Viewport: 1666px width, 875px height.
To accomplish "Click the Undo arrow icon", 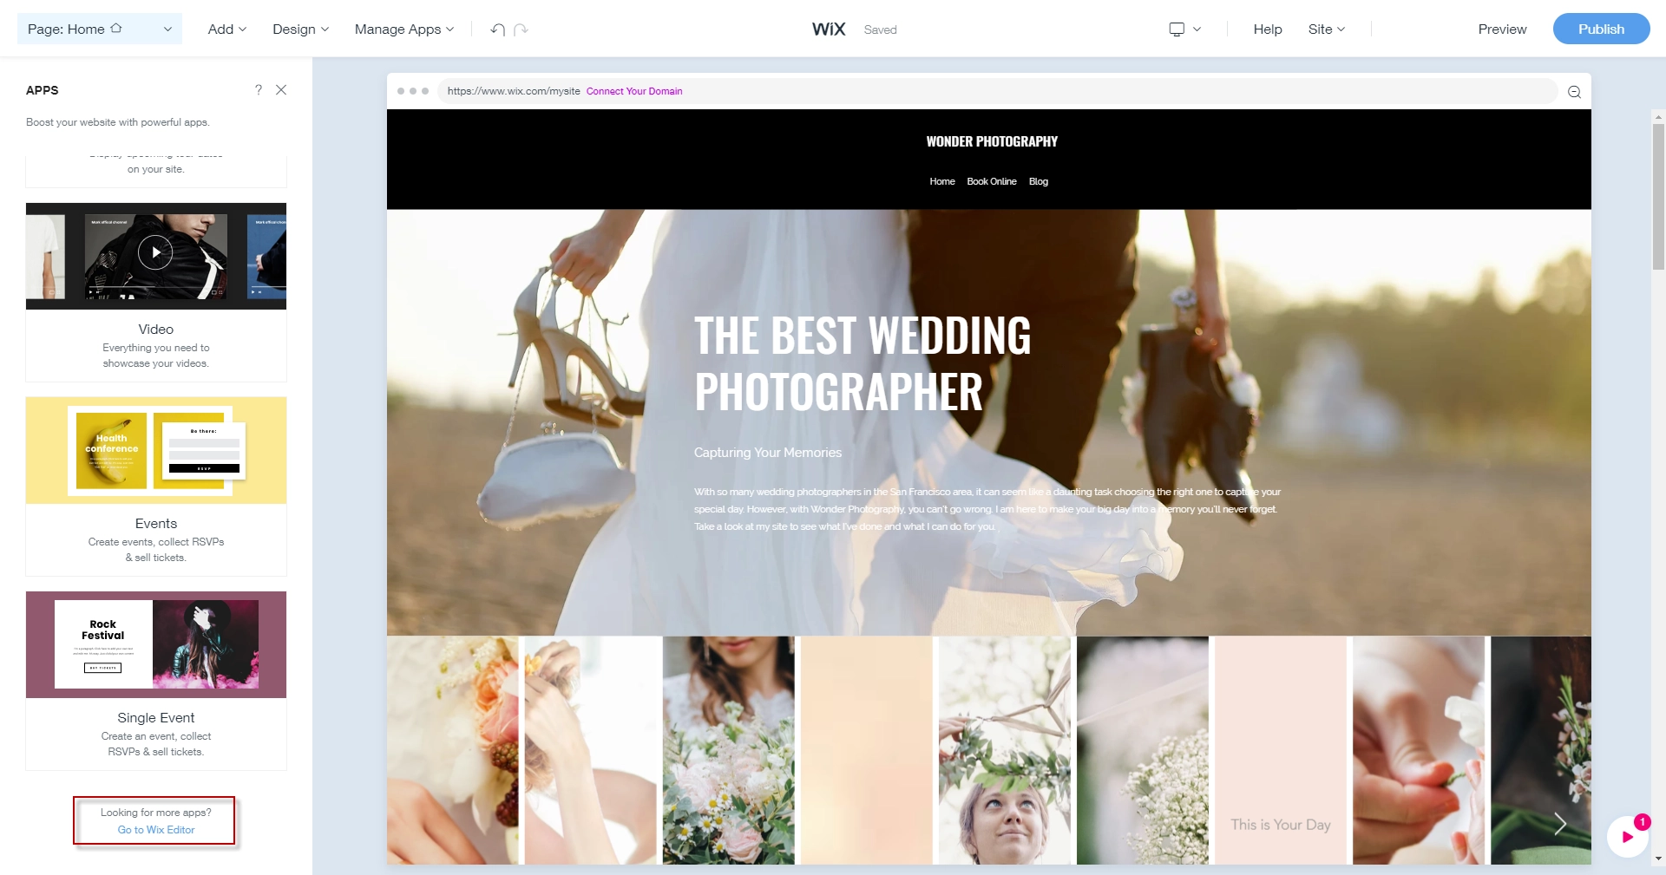I will pos(497,29).
